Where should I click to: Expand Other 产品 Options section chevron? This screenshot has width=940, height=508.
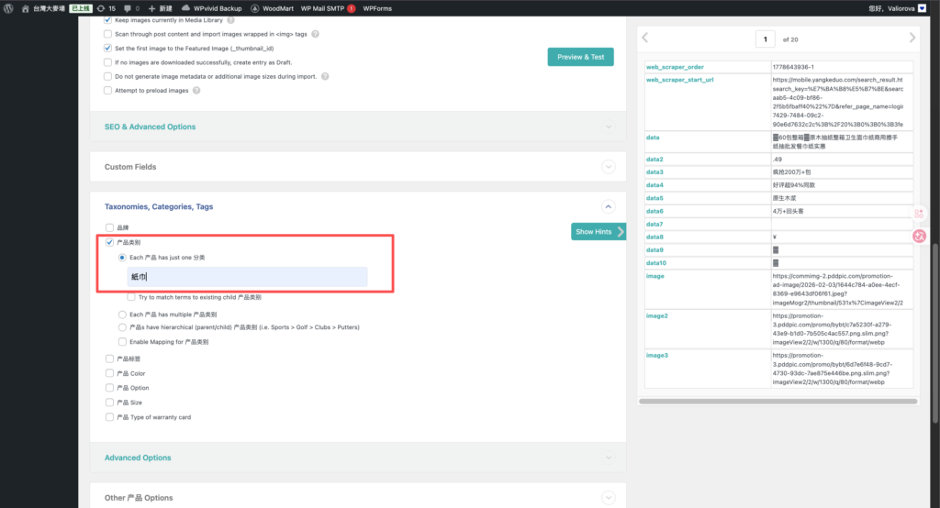point(609,498)
